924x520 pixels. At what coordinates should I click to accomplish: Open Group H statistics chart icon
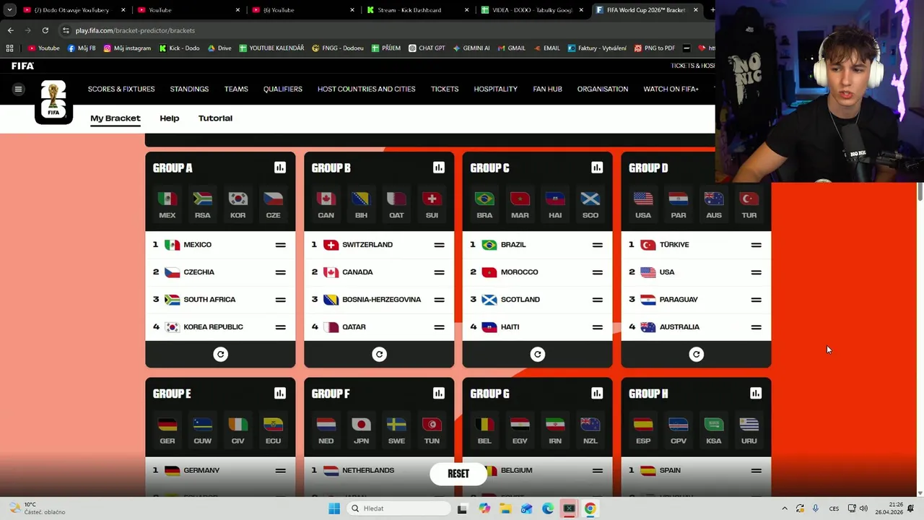click(x=755, y=393)
